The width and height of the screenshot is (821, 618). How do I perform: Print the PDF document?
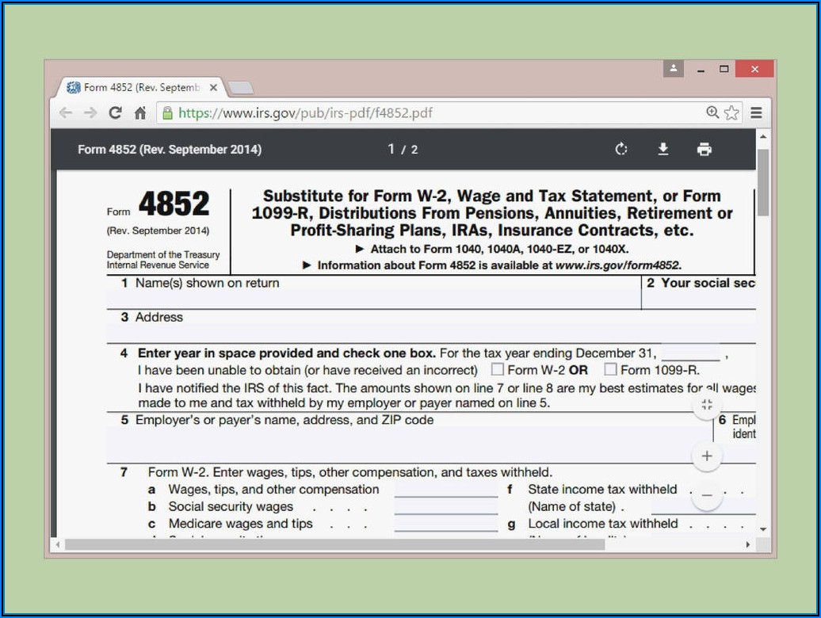pyautogui.click(x=705, y=150)
